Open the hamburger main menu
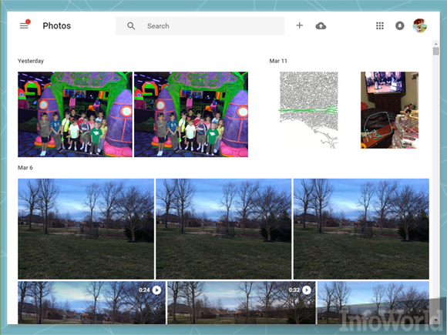447x335 pixels. [24, 26]
